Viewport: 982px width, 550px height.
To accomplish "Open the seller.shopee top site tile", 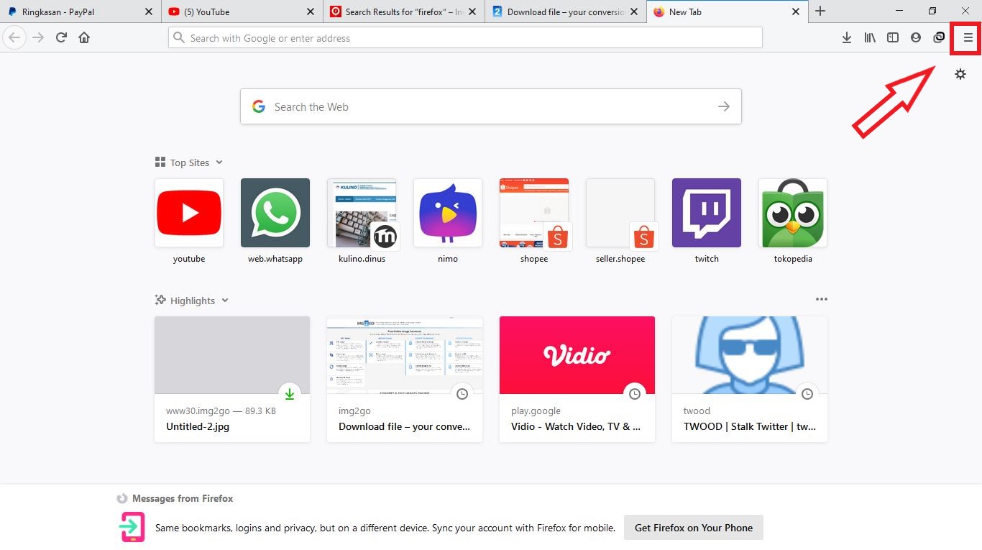I will click(620, 213).
